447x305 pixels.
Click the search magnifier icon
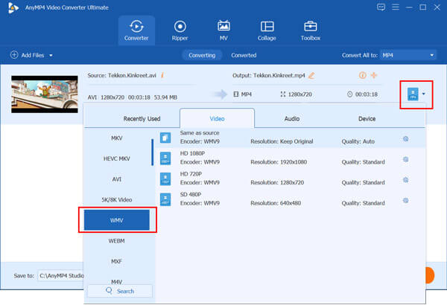point(109,290)
